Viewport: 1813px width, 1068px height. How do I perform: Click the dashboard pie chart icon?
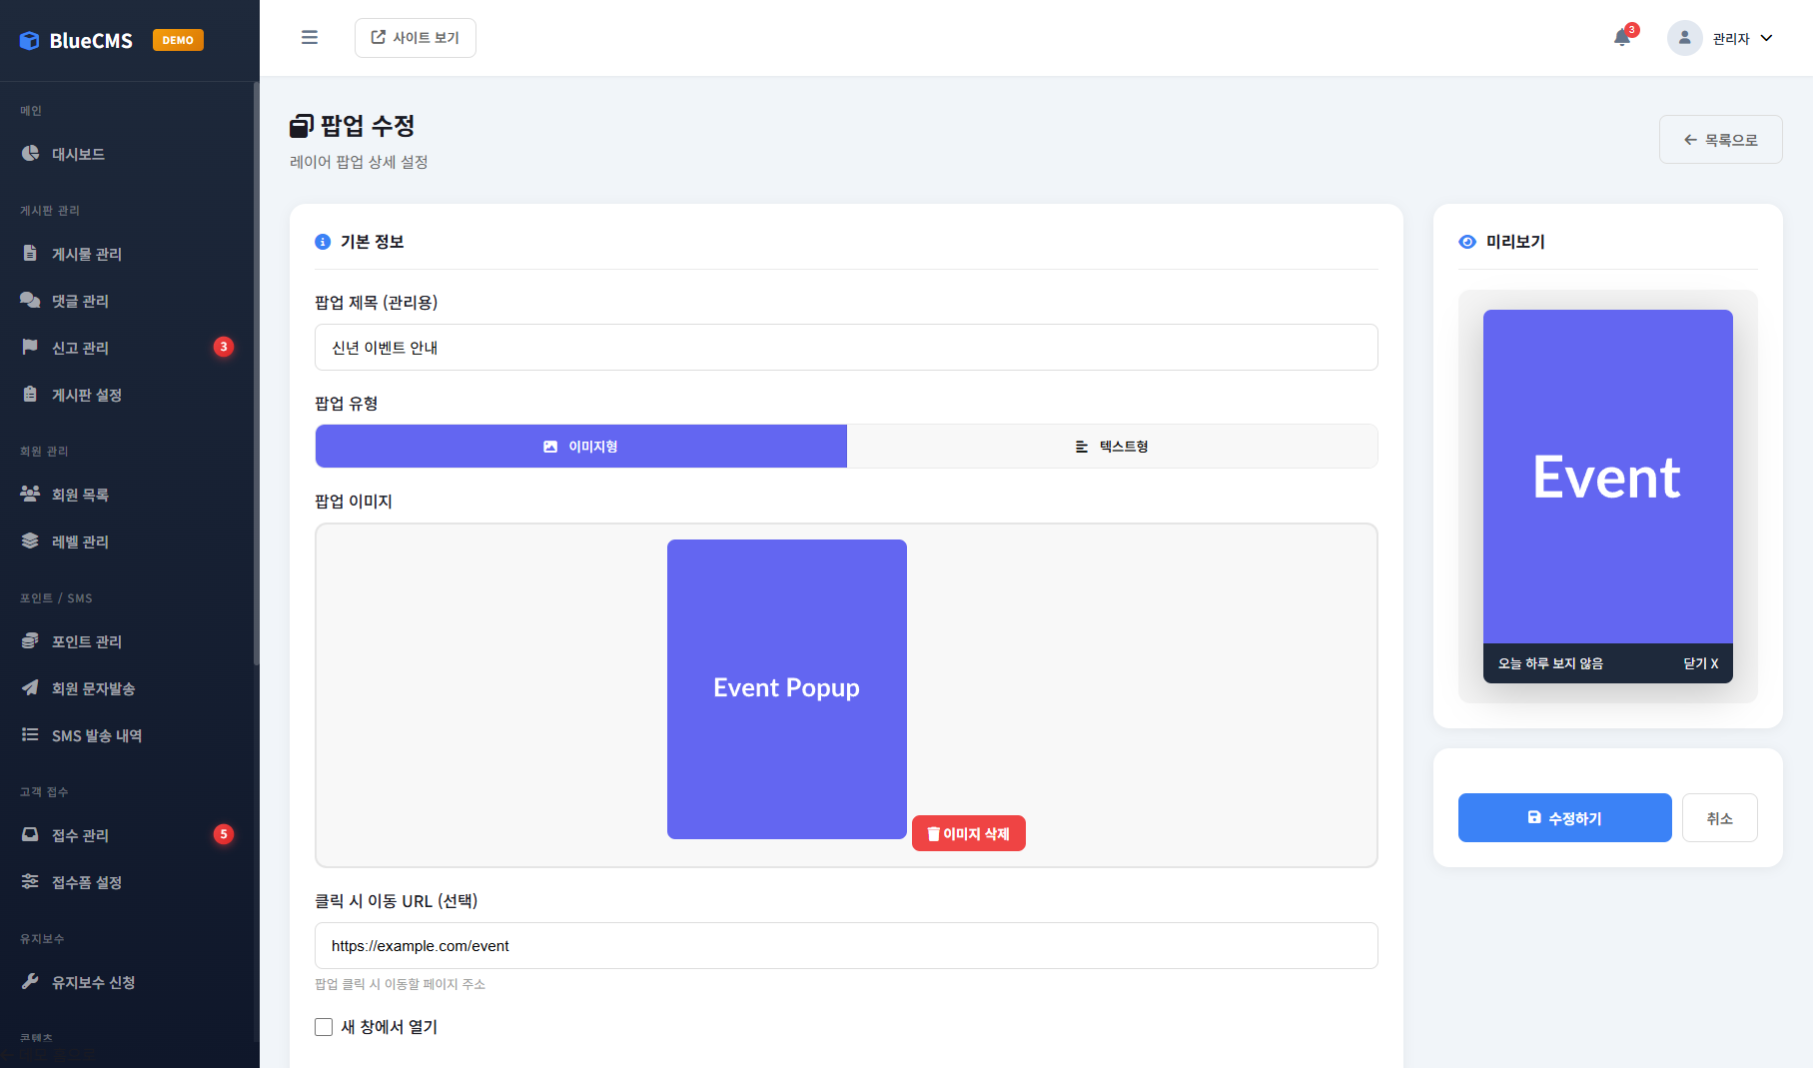[x=31, y=154]
